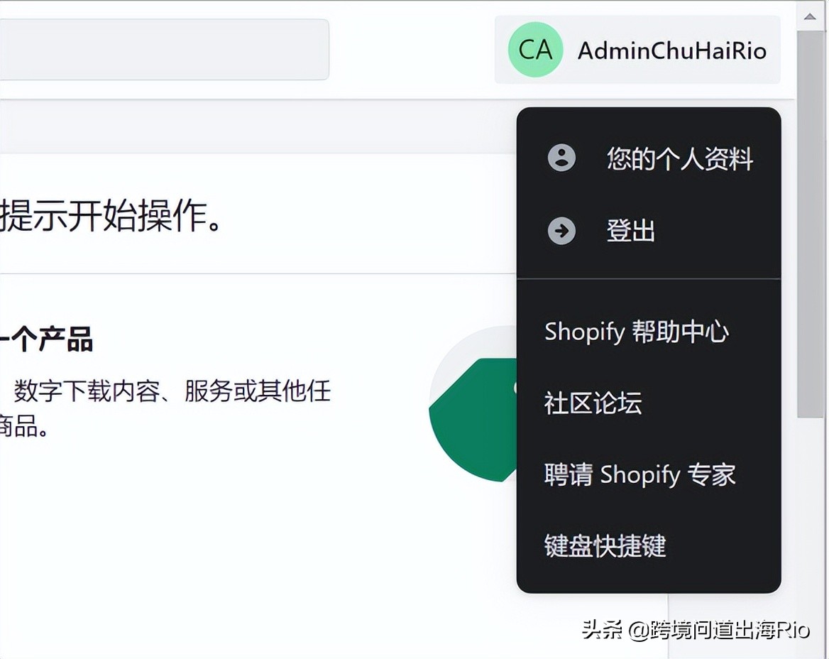
Task: Expand the AdminChuHaiRio dropdown header
Action: click(x=637, y=50)
